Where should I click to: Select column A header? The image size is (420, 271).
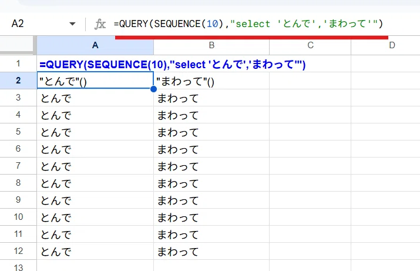(x=95, y=45)
